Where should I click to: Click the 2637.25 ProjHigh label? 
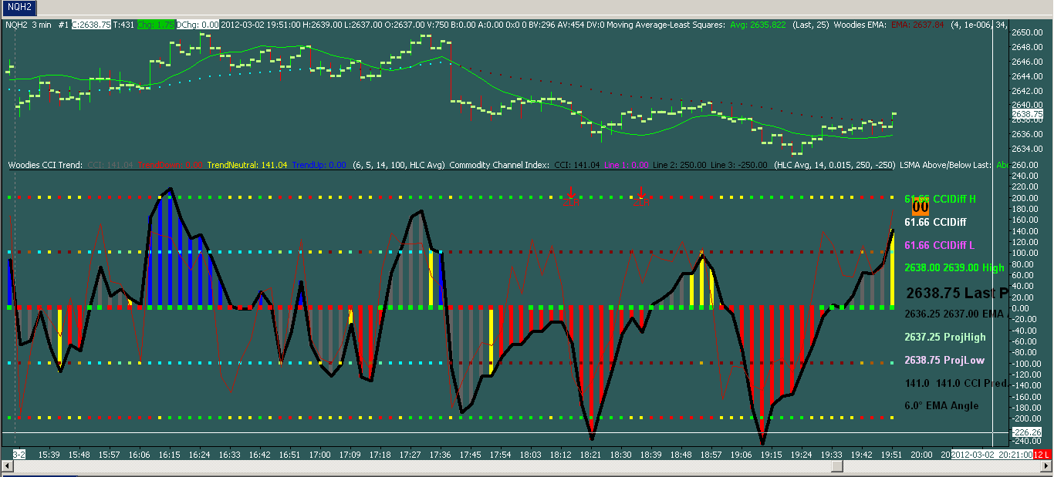pyautogui.click(x=945, y=337)
